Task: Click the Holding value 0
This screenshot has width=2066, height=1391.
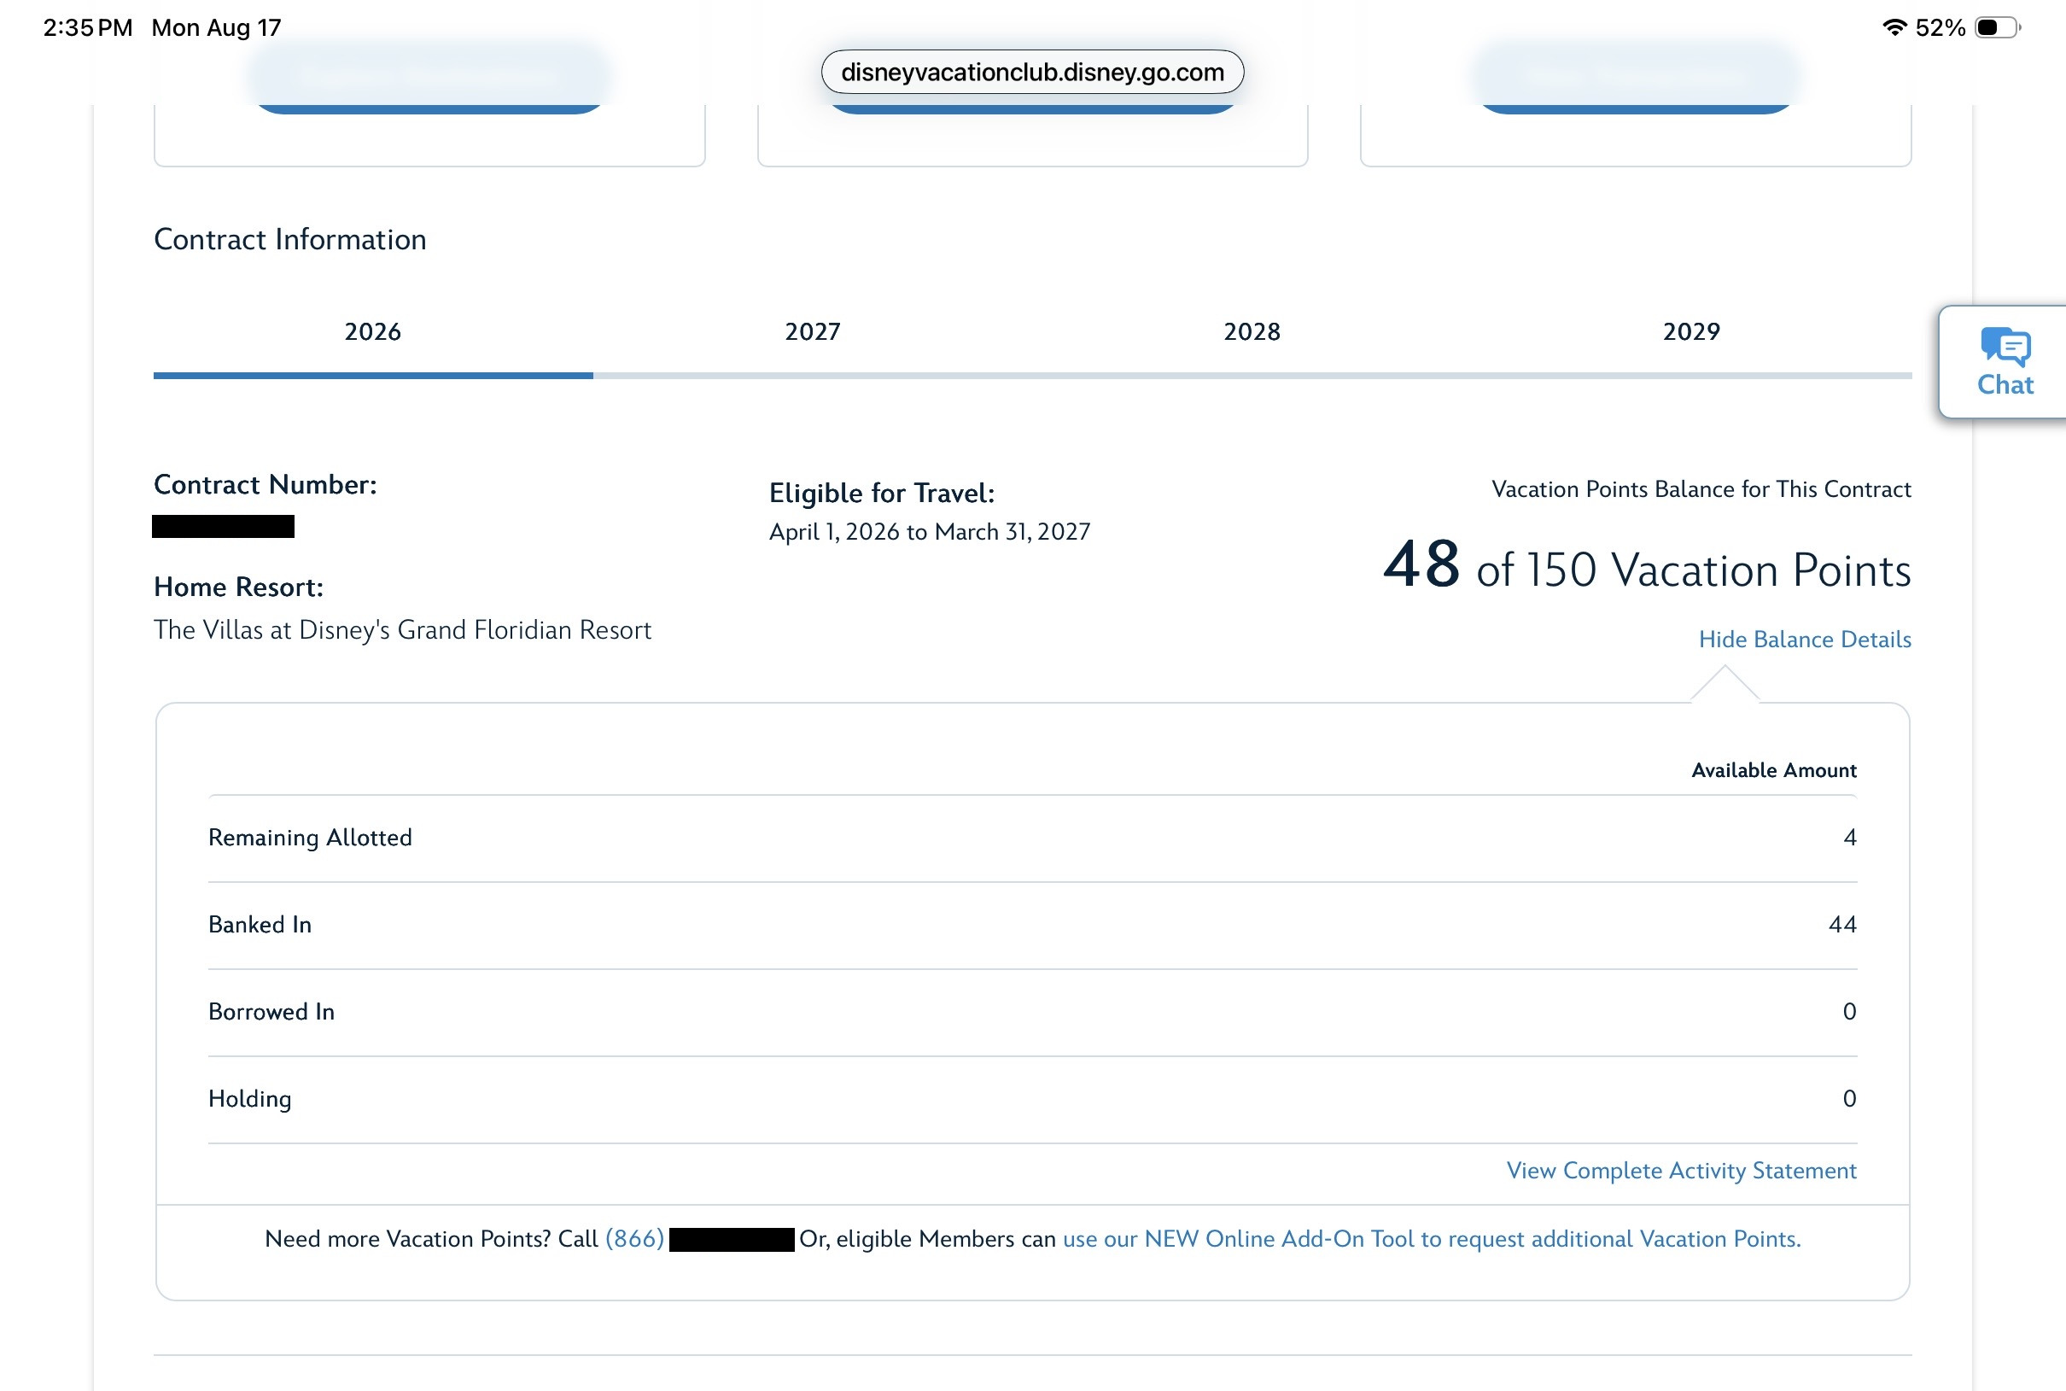Action: [x=1850, y=1098]
